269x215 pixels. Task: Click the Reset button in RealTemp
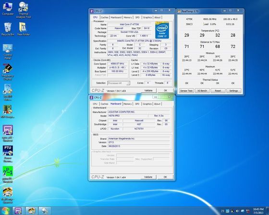218,91
